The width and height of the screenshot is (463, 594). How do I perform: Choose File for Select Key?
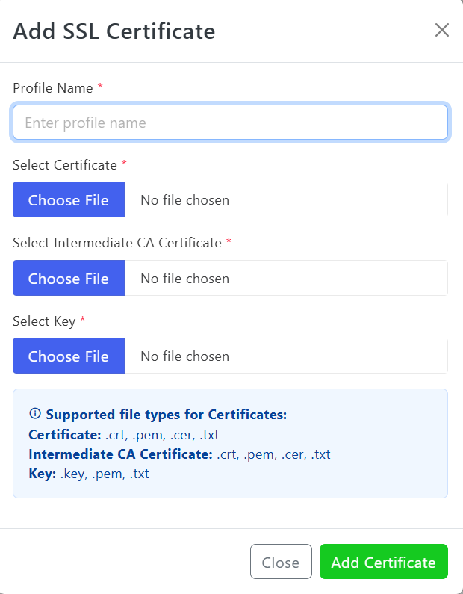click(69, 356)
